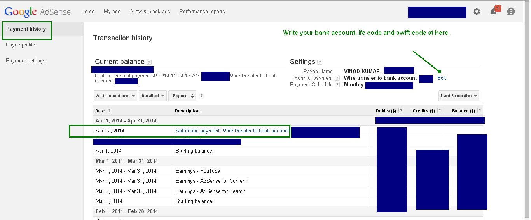Image resolution: width=531 pixels, height=220 pixels.
Task: Open the notifications bell icon
Action: pos(494,11)
